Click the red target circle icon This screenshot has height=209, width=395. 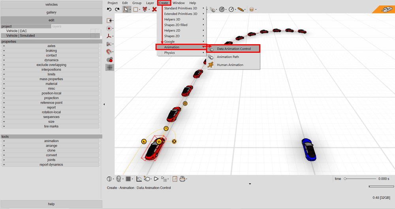pyautogui.click(x=109, y=28)
